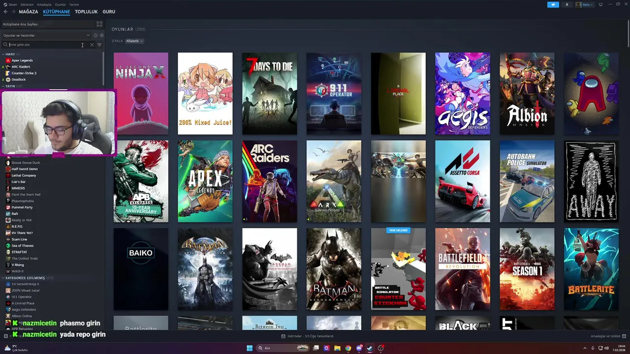Select V Rising in sidebar list
The height and width of the screenshot is (354, 630).
pos(18,265)
